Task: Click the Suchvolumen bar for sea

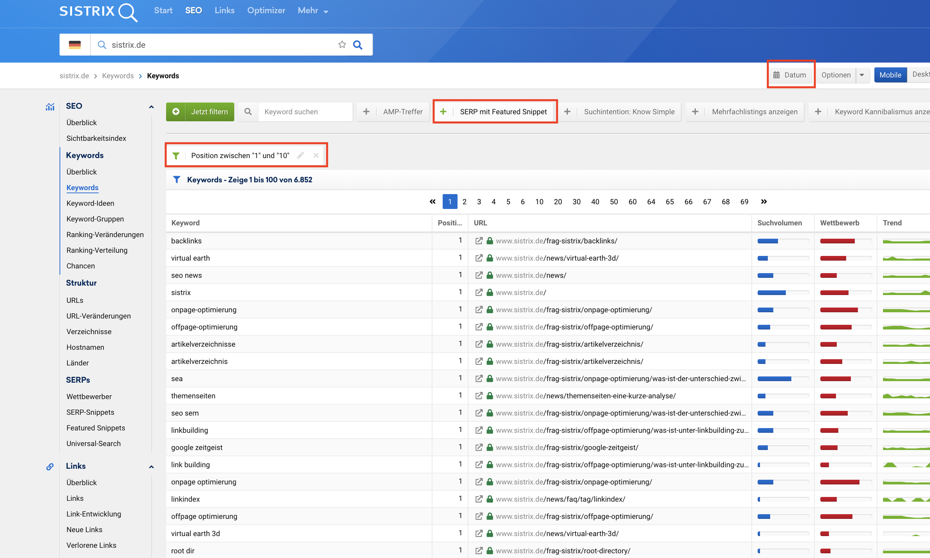Action: (x=783, y=379)
